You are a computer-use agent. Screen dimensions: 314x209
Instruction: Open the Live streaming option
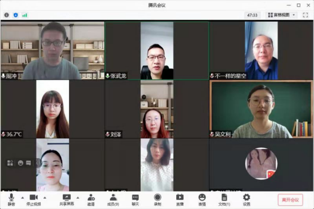[x=180, y=200]
